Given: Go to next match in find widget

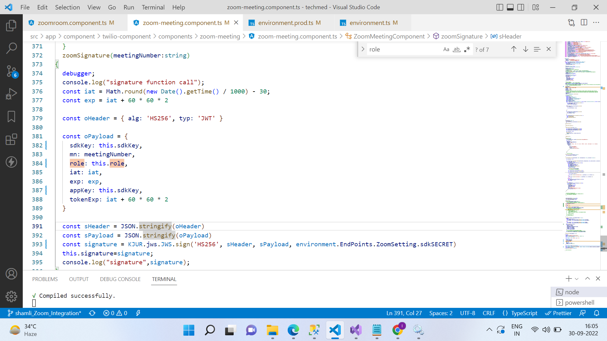Looking at the screenshot, I should coord(525,49).
